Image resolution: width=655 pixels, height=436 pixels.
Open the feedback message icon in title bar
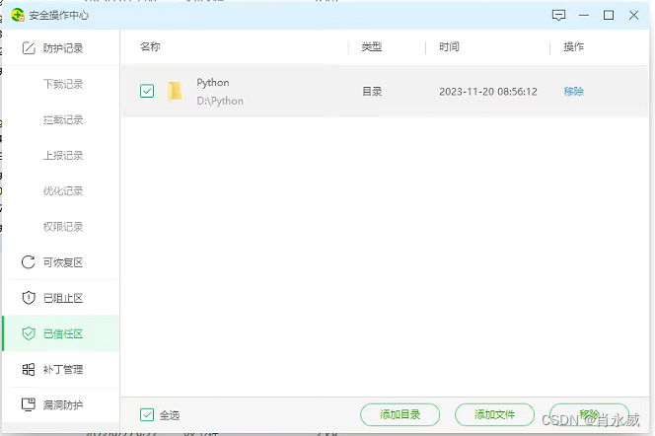click(559, 15)
